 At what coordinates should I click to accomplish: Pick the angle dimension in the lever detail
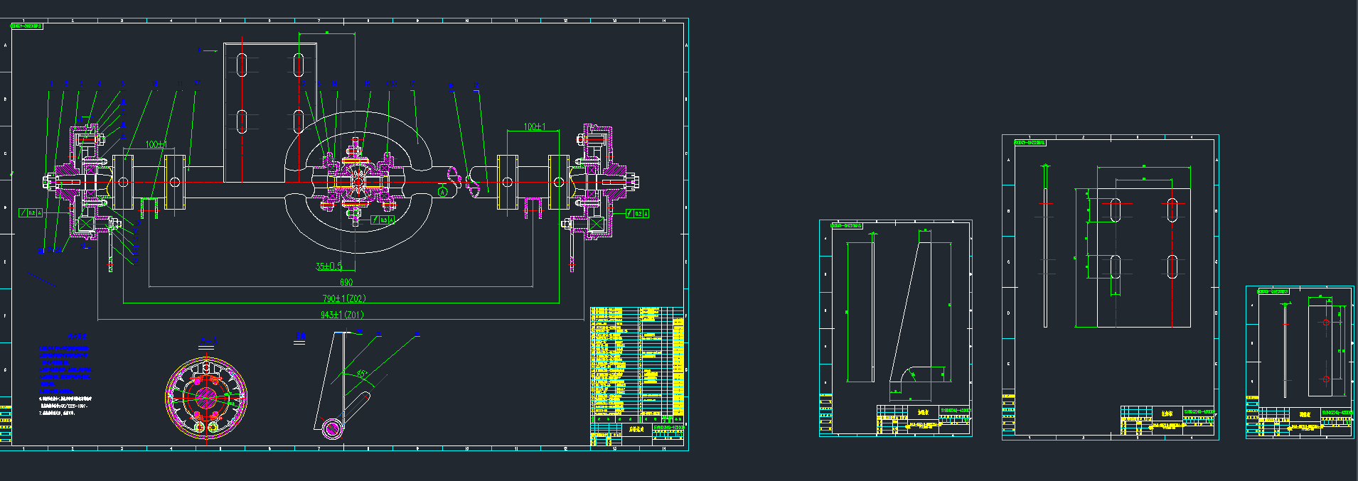pos(362,373)
